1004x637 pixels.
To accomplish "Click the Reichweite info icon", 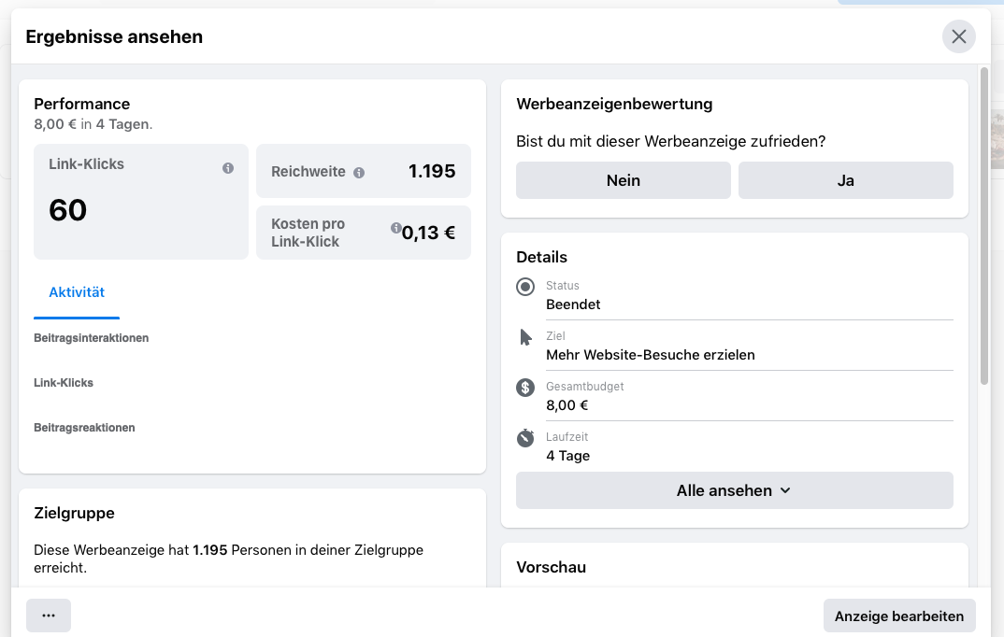I will click(x=359, y=173).
